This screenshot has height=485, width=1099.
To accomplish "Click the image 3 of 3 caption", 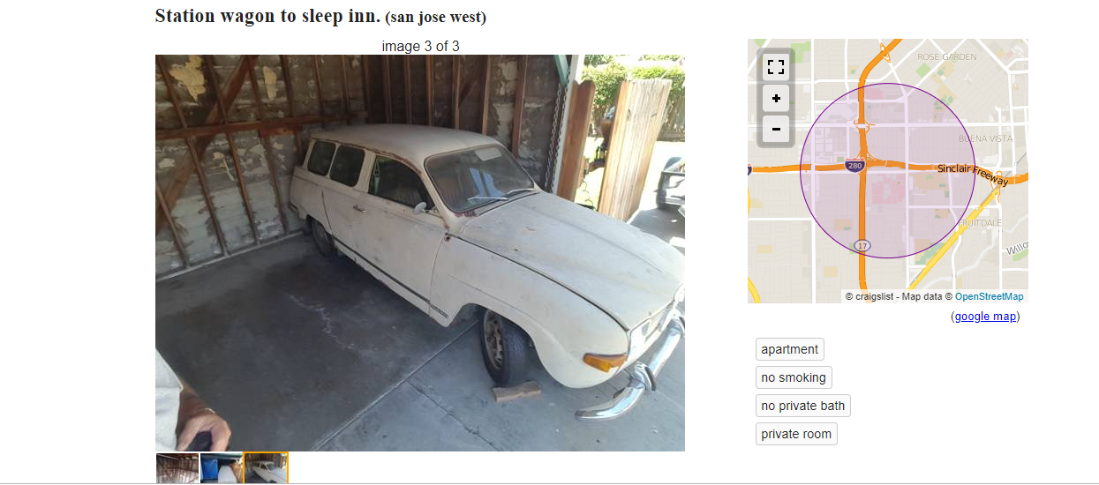I will [x=420, y=46].
